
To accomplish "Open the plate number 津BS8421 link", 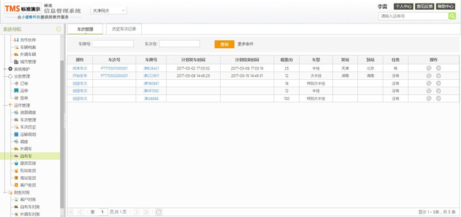I will click(151, 68).
